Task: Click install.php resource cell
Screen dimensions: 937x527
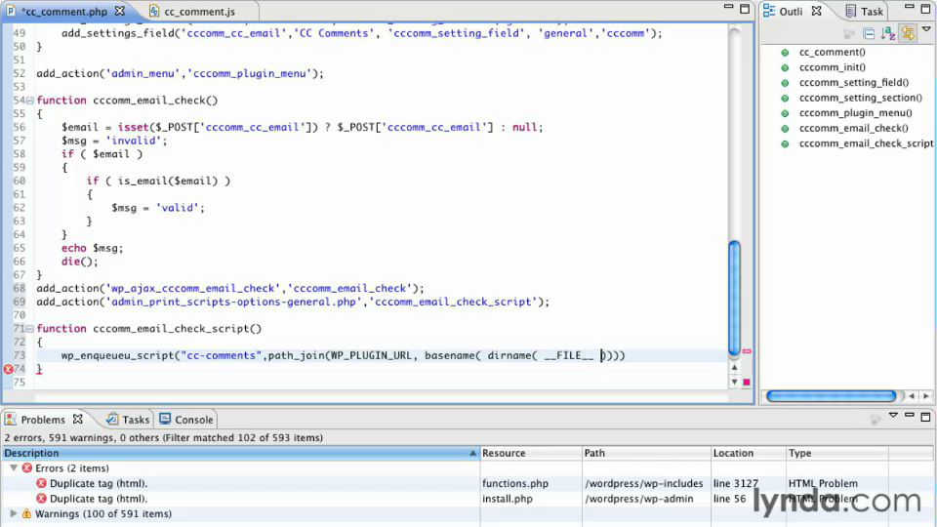Action: pos(507,499)
